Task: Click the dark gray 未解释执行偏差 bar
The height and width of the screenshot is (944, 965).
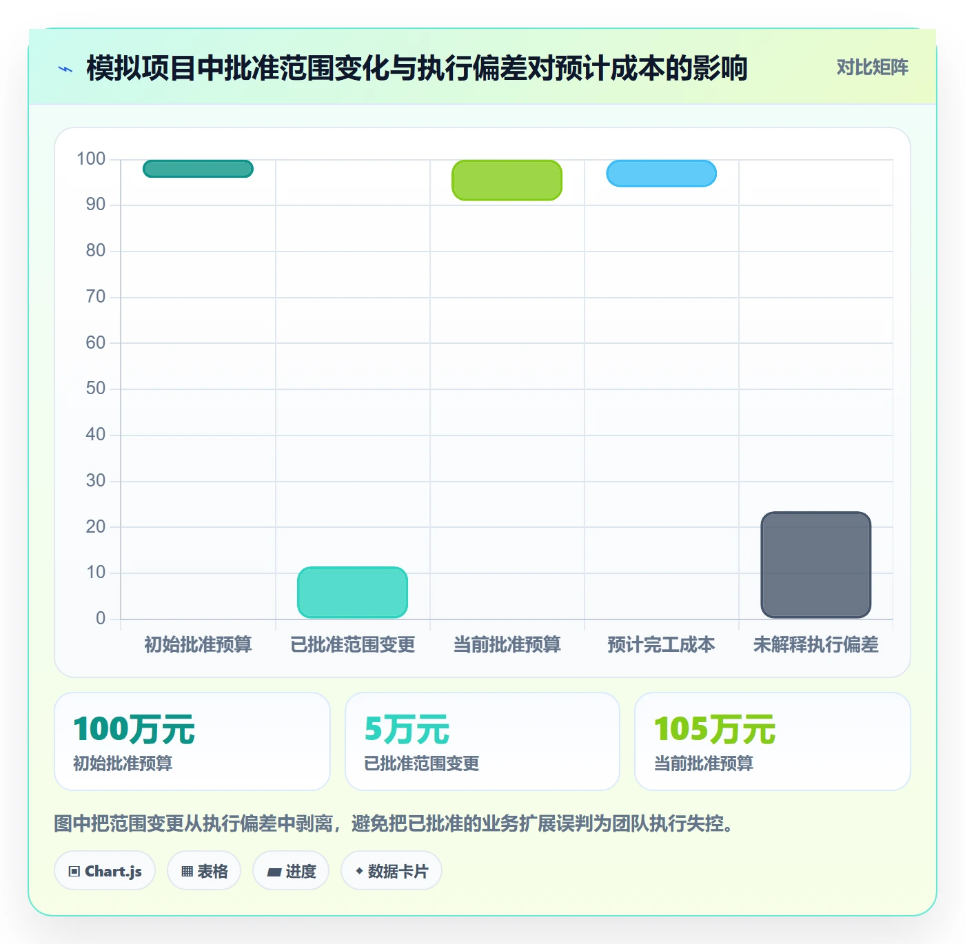Action: click(x=815, y=565)
